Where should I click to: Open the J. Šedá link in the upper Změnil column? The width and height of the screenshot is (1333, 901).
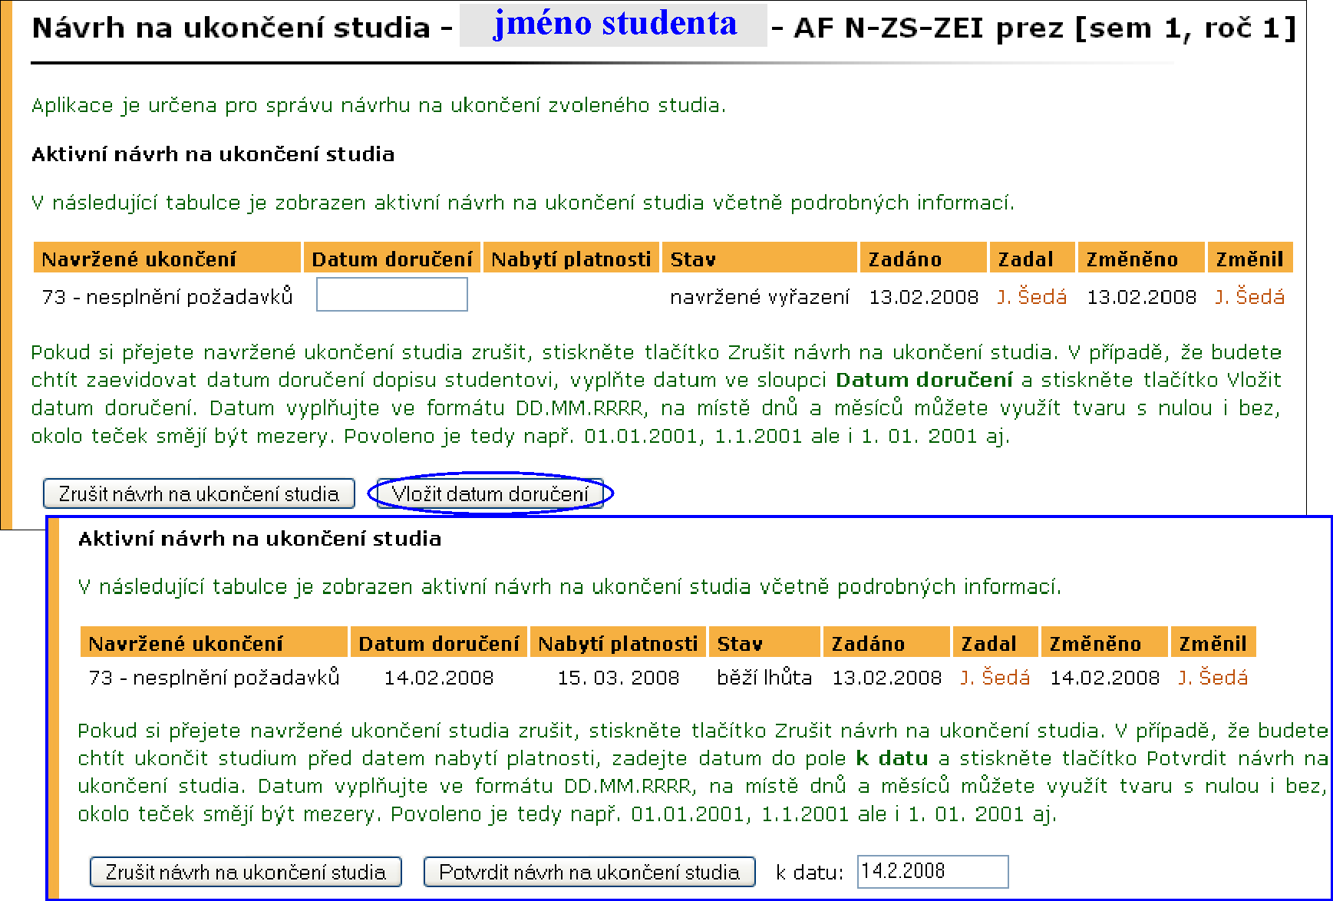[x=1249, y=297]
